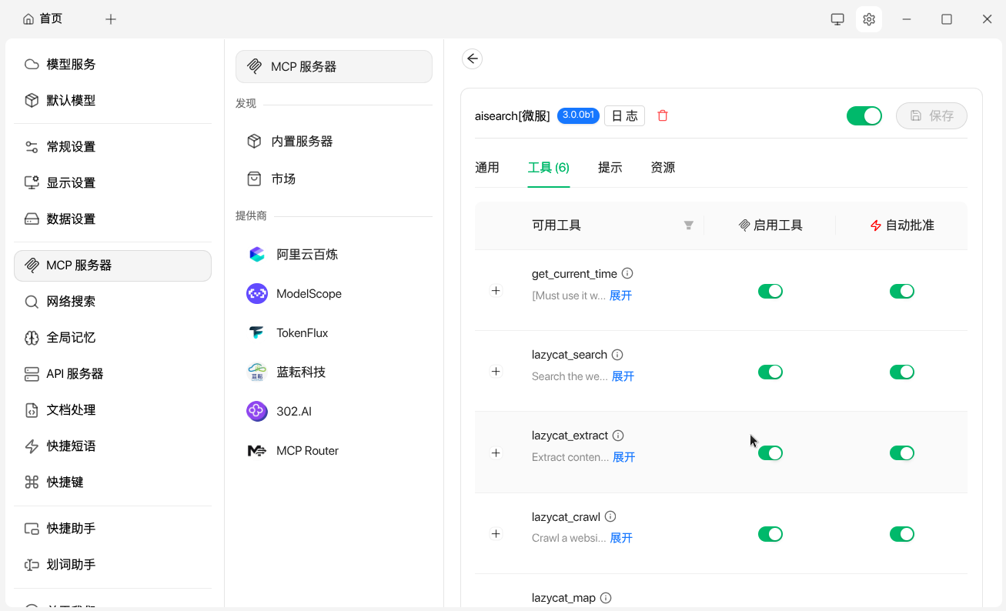Click the info icon next to lazycat_crawl

pyautogui.click(x=610, y=516)
